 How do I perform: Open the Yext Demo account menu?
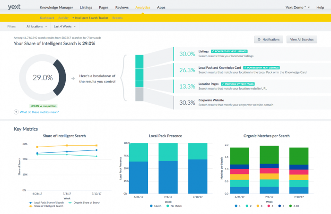point(298,8)
